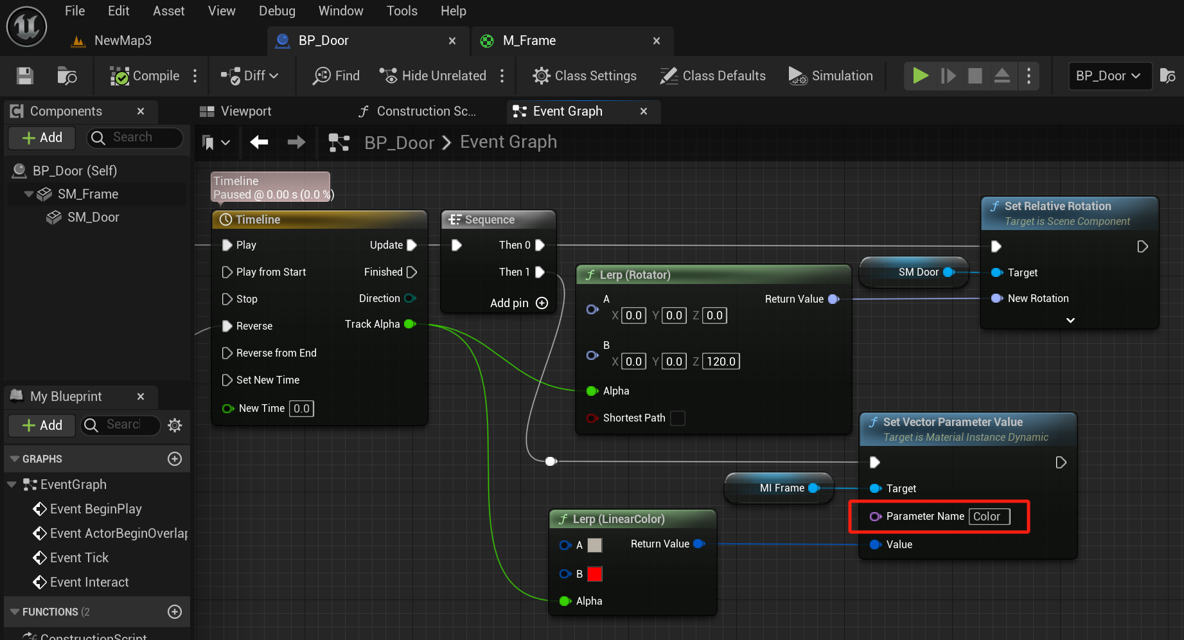Click the MI Frame variable node
The image size is (1184, 640).
[779, 488]
